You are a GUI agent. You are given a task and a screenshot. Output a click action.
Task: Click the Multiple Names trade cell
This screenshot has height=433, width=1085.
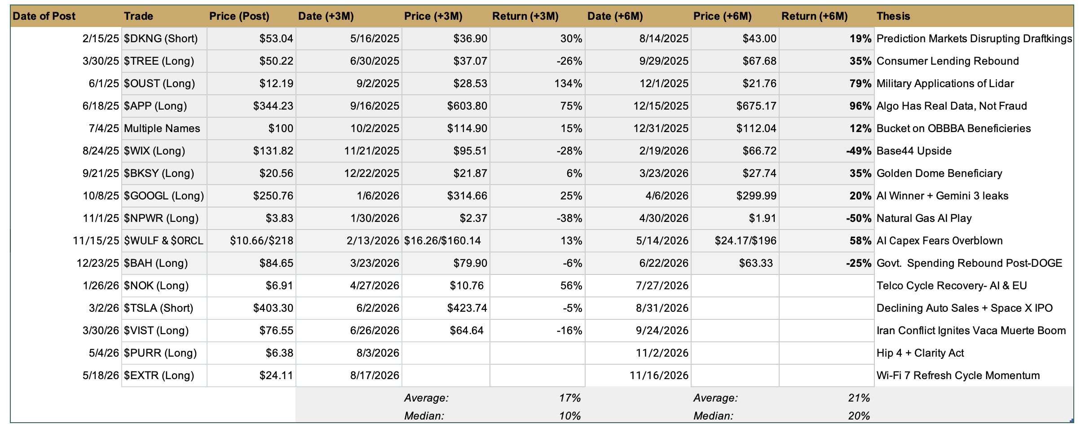164,128
